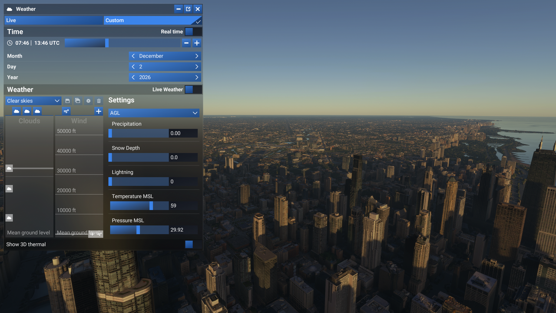The height and width of the screenshot is (313, 556).
Task: Go to previous day before 2
Action: pyautogui.click(x=133, y=67)
